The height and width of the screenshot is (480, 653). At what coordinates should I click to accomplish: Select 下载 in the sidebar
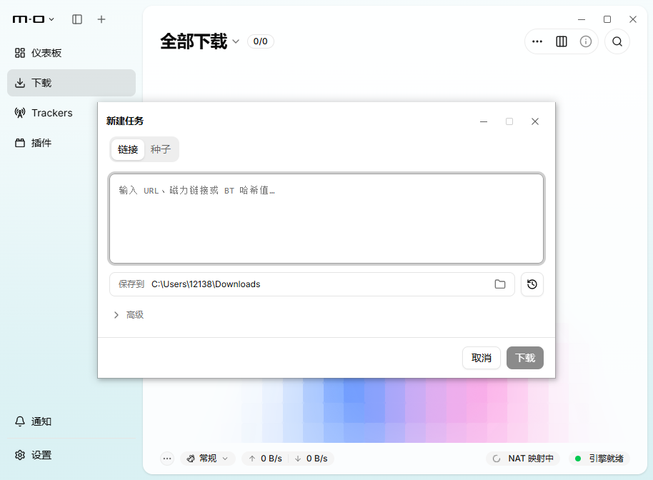(71, 83)
